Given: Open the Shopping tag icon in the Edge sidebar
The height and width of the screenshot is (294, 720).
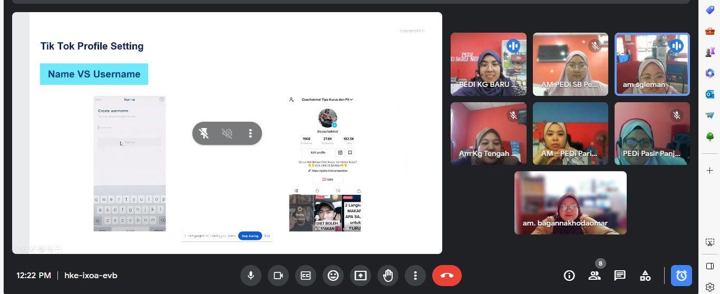Looking at the screenshot, I should [709, 11].
